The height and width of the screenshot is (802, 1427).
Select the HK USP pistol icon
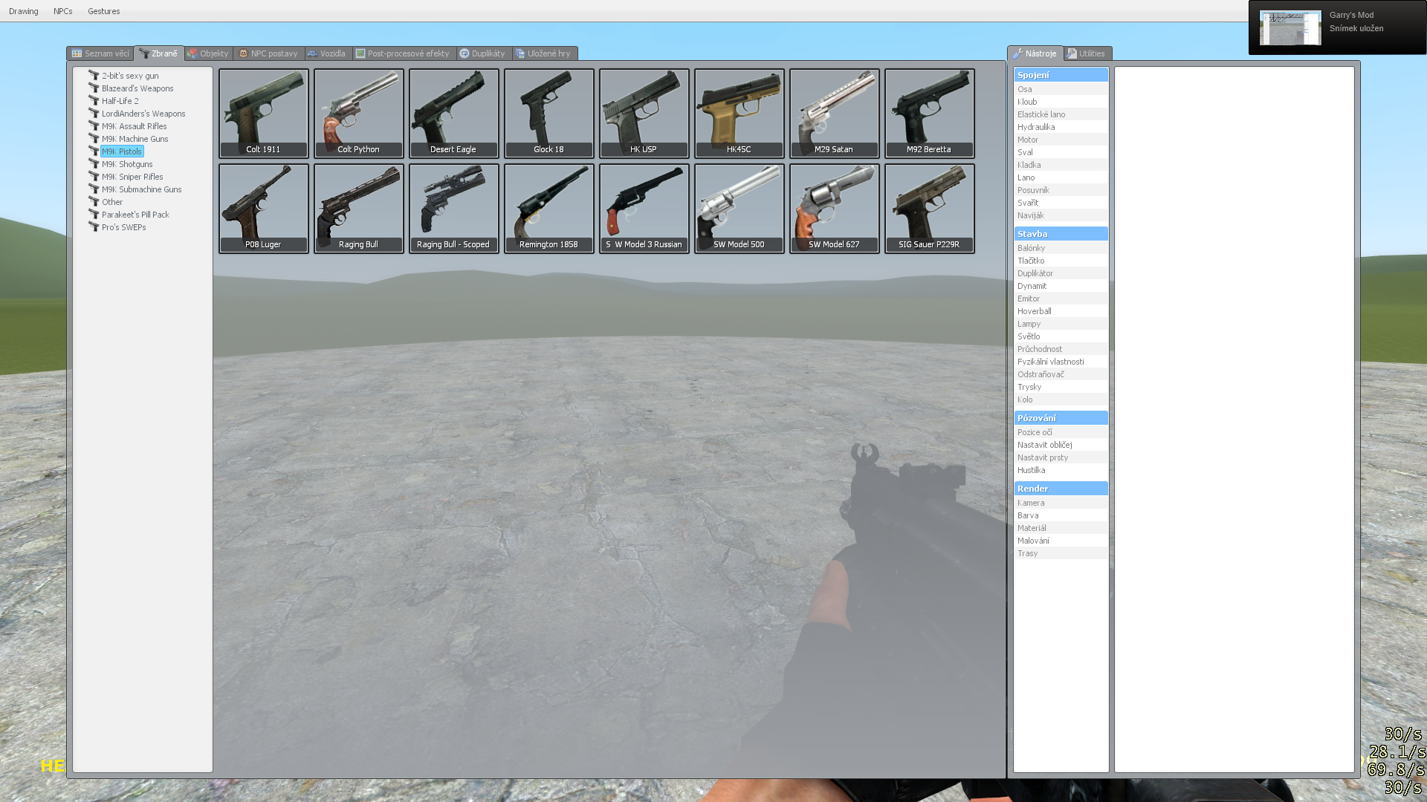tap(644, 113)
